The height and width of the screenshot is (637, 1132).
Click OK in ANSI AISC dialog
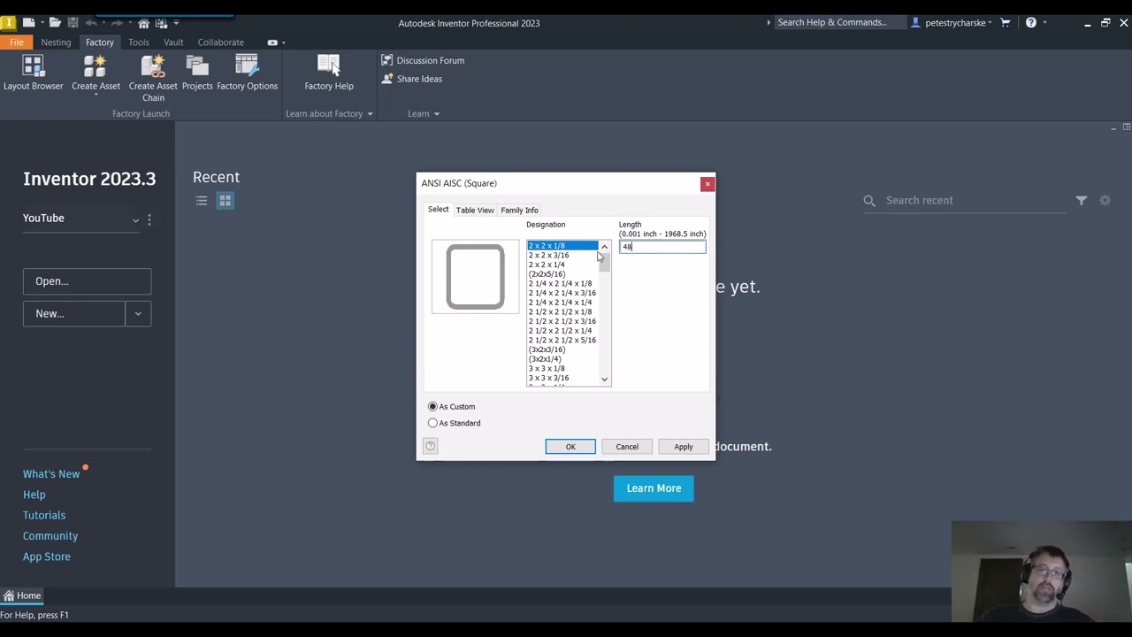[570, 447]
